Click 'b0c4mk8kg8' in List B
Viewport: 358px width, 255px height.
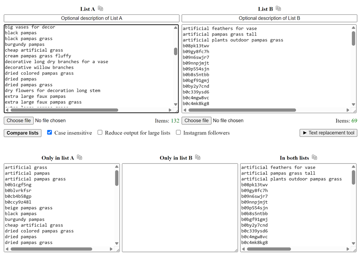pos(196,103)
